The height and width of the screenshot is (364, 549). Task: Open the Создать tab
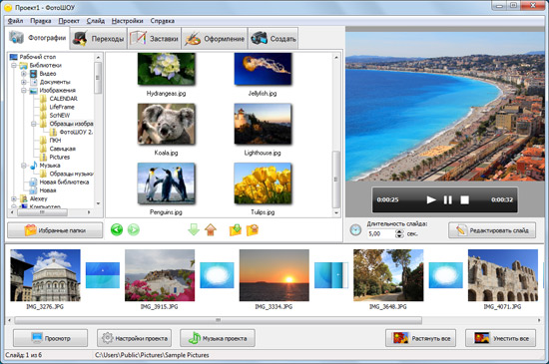click(274, 39)
